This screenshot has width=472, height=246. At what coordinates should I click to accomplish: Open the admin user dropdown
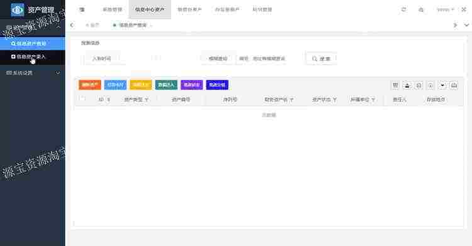[x=445, y=9]
